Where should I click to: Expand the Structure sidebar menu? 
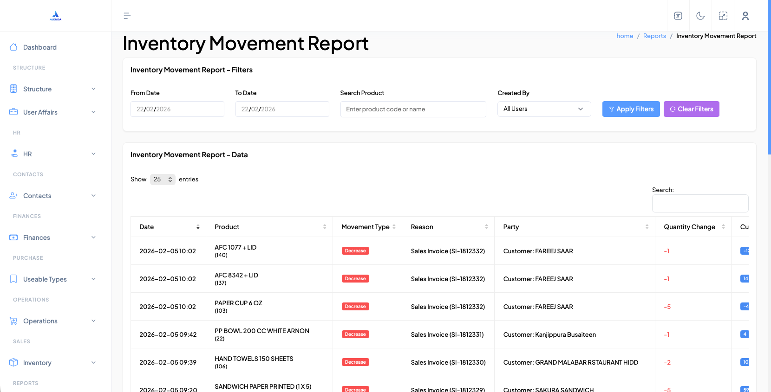pos(53,89)
